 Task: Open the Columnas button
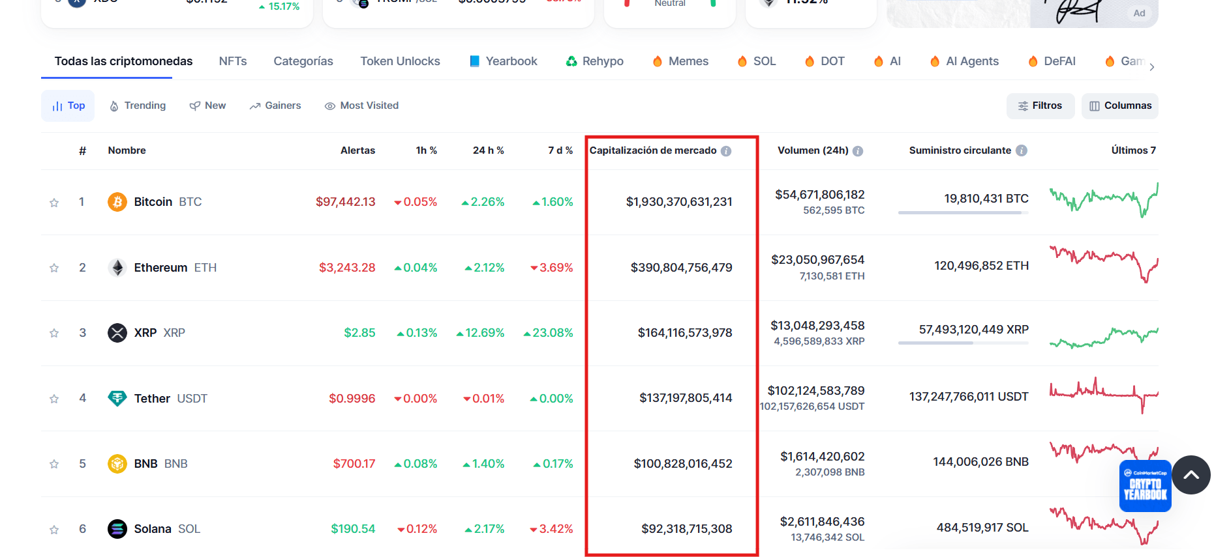[x=1120, y=106]
